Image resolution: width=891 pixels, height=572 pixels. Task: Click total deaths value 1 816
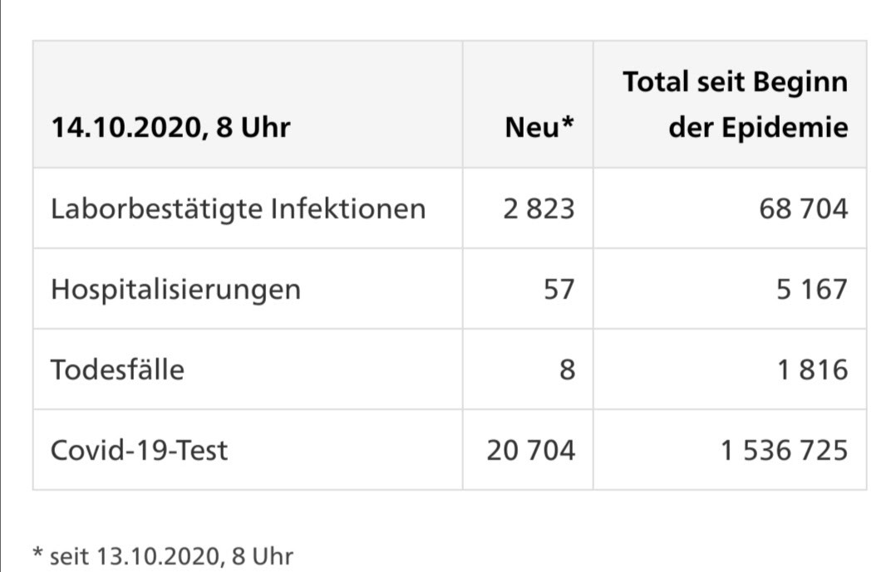click(x=813, y=369)
